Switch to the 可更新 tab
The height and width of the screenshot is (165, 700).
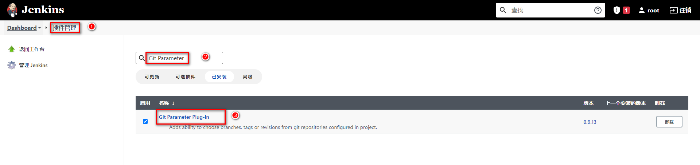(152, 77)
